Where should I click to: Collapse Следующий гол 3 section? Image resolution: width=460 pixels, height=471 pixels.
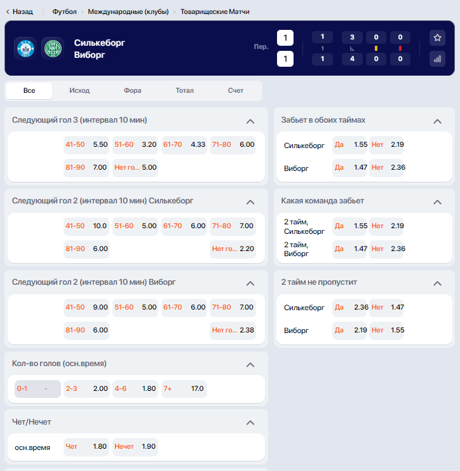point(250,121)
